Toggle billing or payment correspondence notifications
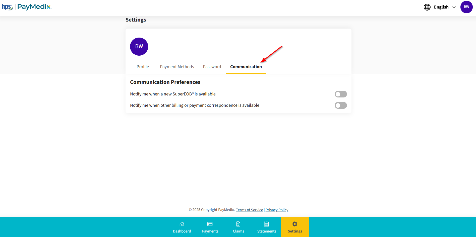 (341, 105)
